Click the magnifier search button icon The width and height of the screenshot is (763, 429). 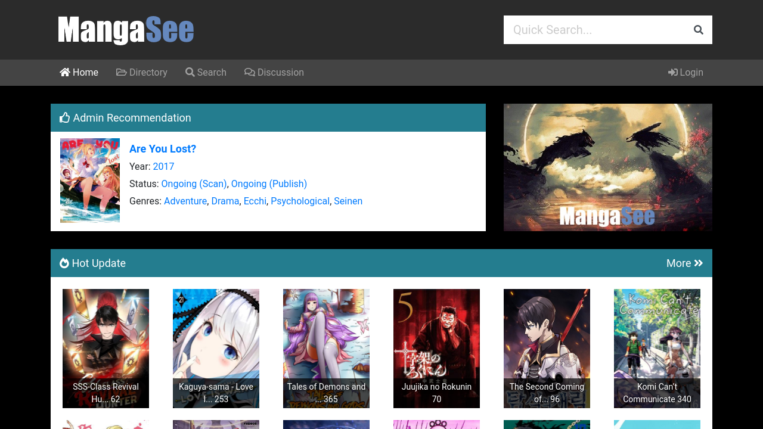(699, 30)
